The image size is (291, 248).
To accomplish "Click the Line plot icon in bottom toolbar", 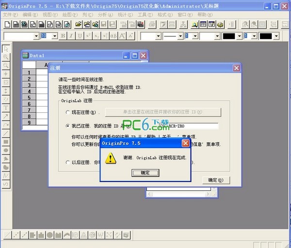I will (x=7, y=235).
